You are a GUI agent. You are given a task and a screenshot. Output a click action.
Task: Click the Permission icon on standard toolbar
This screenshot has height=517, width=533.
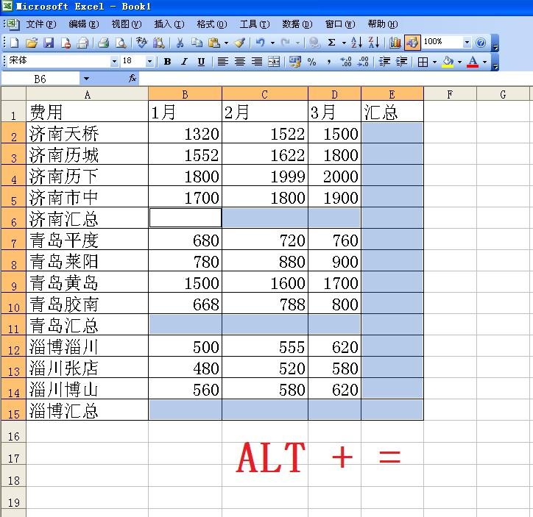coord(66,43)
